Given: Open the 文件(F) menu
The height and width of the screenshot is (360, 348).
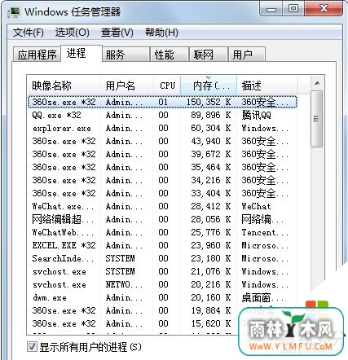Looking at the screenshot, I should click(x=29, y=33).
